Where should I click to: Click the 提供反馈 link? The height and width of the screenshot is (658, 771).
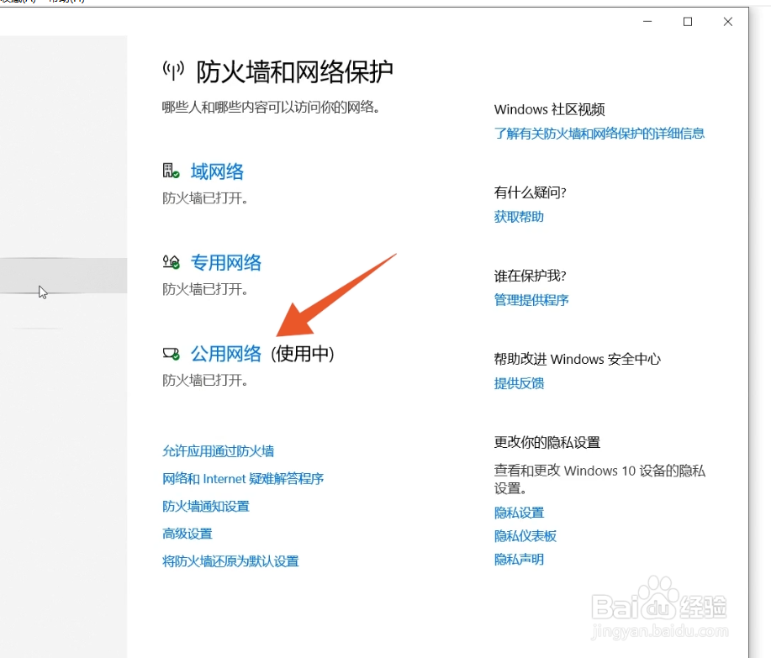tap(519, 383)
